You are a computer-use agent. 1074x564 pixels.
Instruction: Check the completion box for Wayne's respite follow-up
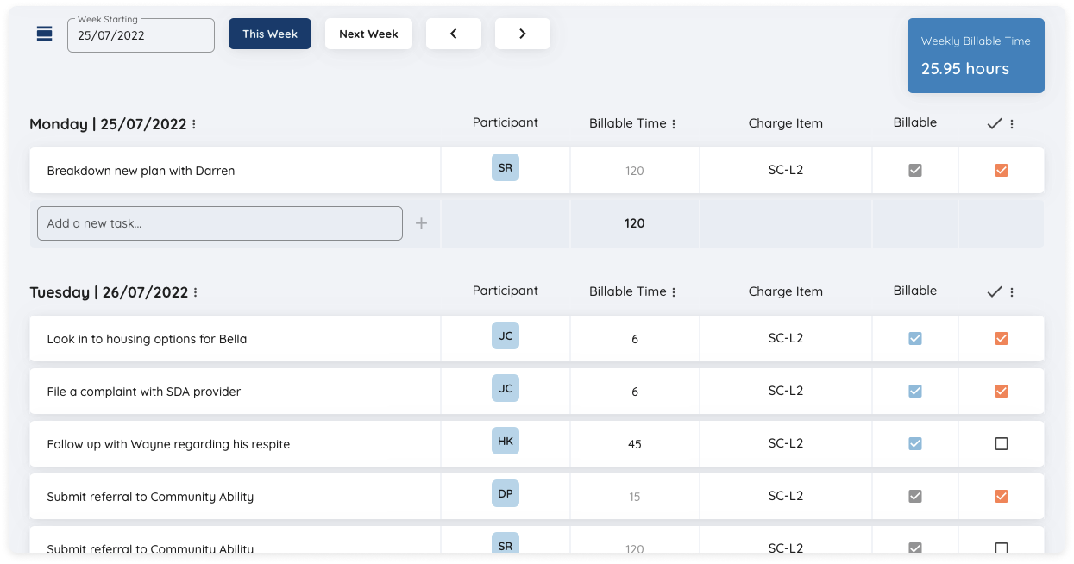pyautogui.click(x=1001, y=443)
